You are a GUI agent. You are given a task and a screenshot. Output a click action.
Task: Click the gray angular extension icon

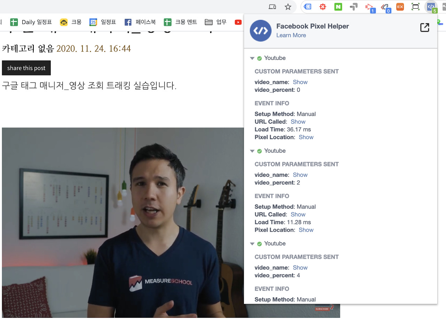(354, 7)
